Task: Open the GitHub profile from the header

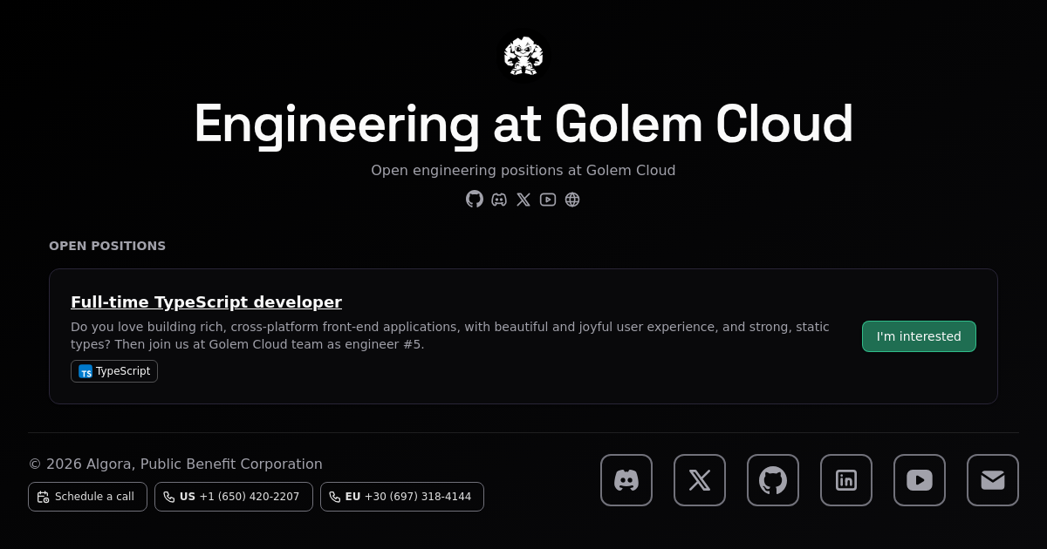Action: tap(475, 200)
